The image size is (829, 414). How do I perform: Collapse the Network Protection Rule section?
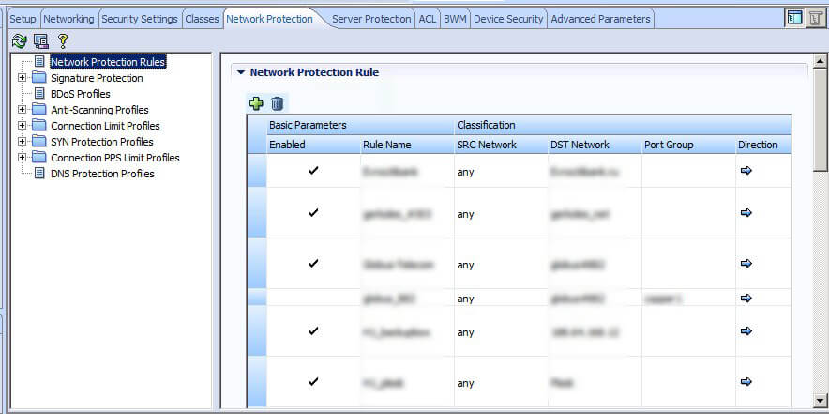pyautogui.click(x=240, y=72)
